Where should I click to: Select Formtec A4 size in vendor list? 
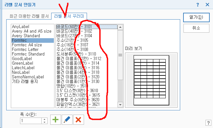pyautogui.click(x=32, y=45)
